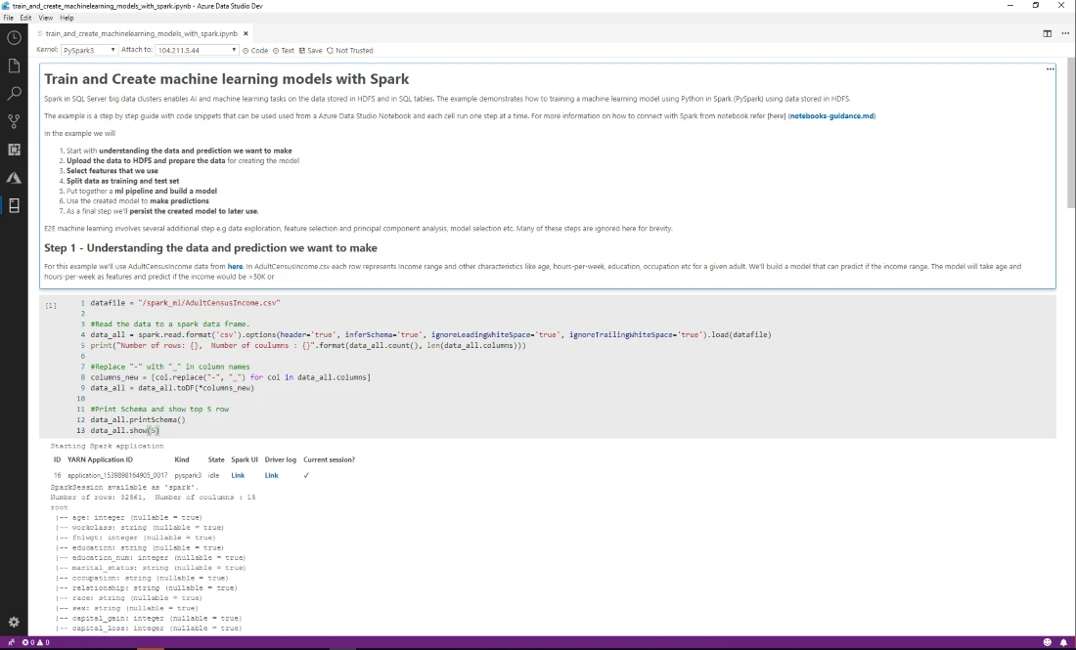Open the File menu
1076x650 pixels.
[8, 17]
